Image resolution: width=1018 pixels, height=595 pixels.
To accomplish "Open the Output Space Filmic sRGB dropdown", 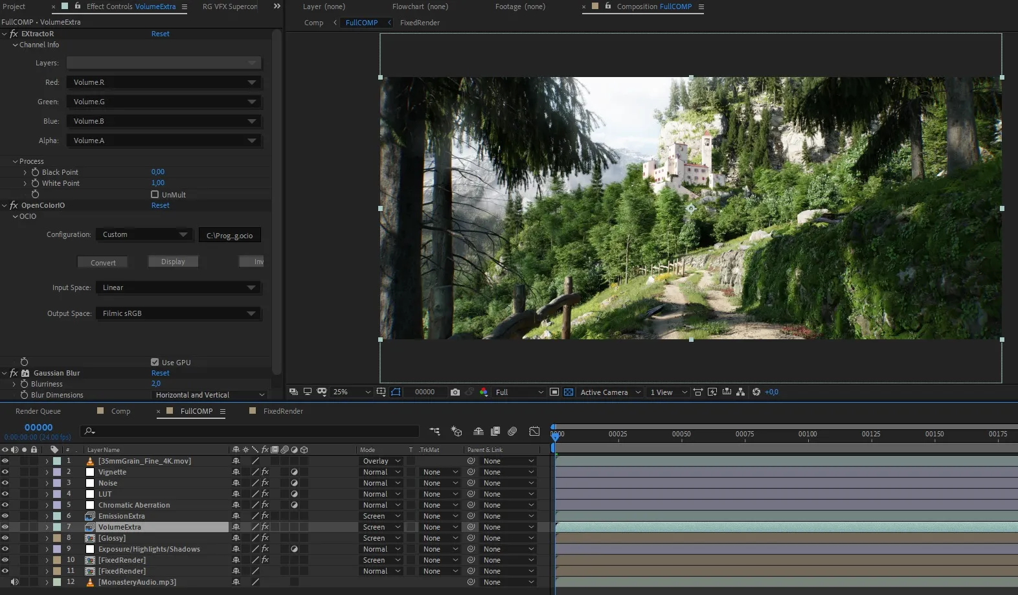I will coord(179,313).
